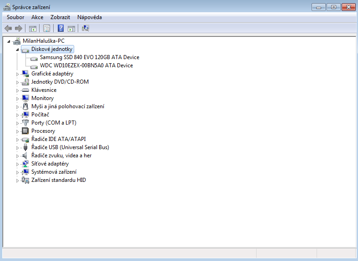This screenshot has width=358, height=261.
Task: Click the Monitory monitor icon
Action: pos(25,98)
